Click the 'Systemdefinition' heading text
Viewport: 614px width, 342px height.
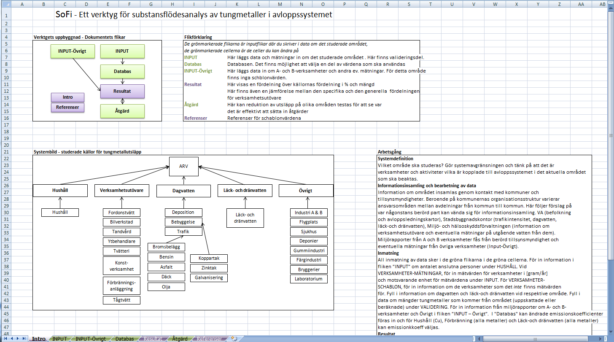tap(396, 159)
